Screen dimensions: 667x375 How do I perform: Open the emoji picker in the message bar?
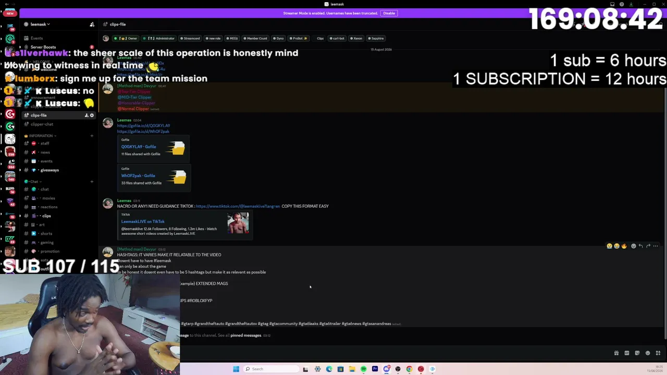(648, 353)
